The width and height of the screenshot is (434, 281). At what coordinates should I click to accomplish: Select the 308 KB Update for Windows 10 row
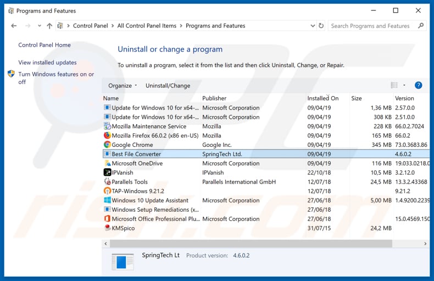tap(266, 117)
